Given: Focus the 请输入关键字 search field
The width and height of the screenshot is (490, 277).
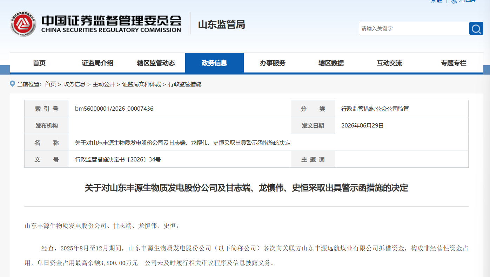Looking at the screenshot, I should tap(414, 28).
